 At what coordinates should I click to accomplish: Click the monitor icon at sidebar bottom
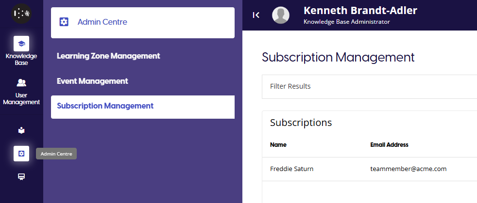point(21,177)
